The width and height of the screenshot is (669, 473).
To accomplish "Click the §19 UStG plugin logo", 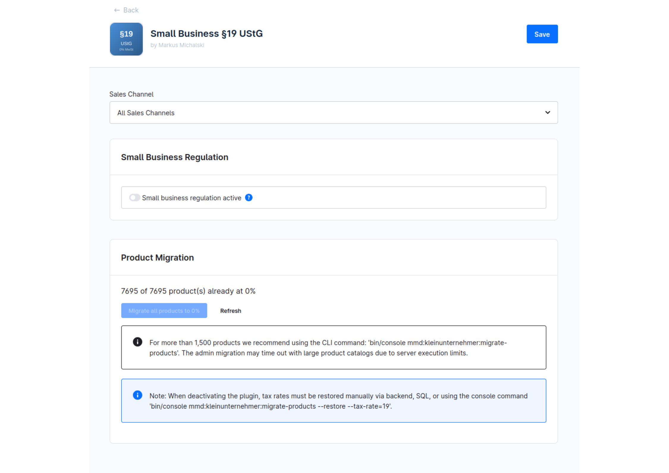I will coord(126,39).
